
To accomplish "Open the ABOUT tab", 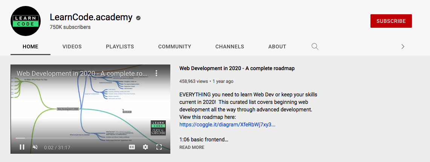I will (277, 46).
